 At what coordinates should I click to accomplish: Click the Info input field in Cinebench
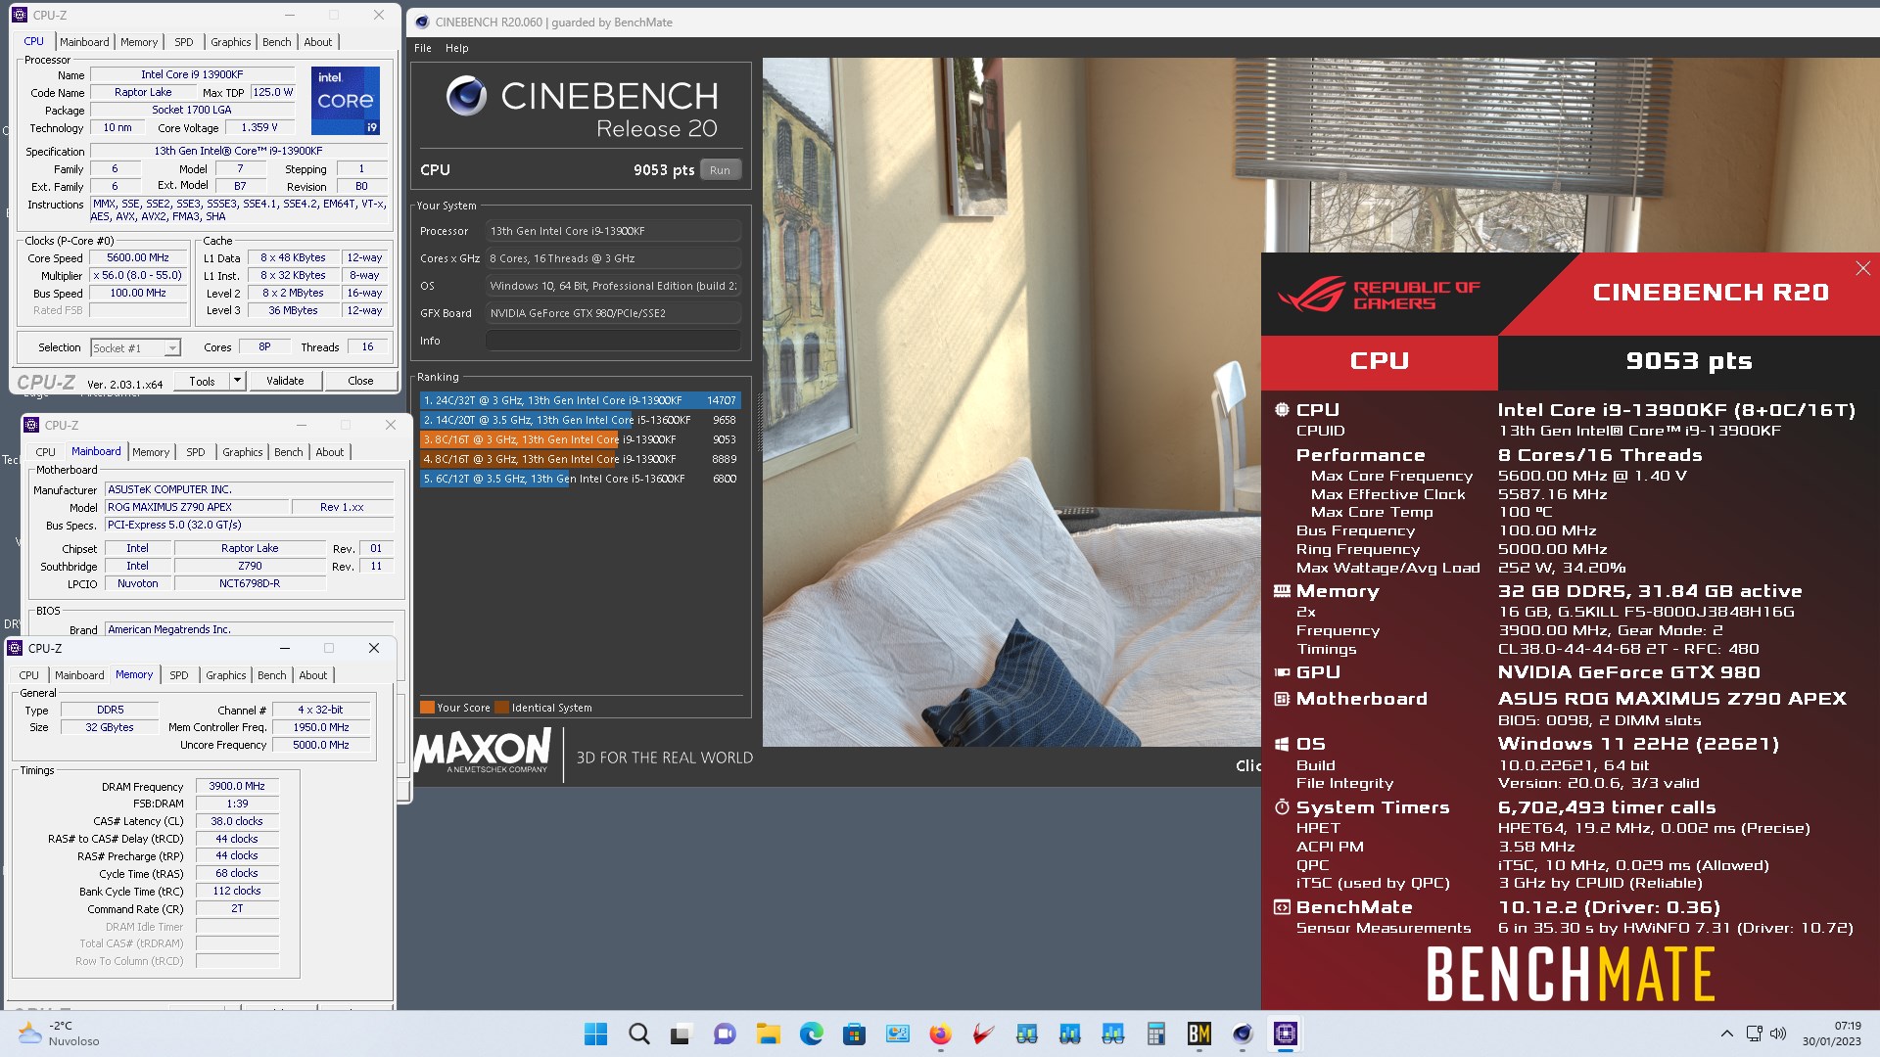click(613, 341)
